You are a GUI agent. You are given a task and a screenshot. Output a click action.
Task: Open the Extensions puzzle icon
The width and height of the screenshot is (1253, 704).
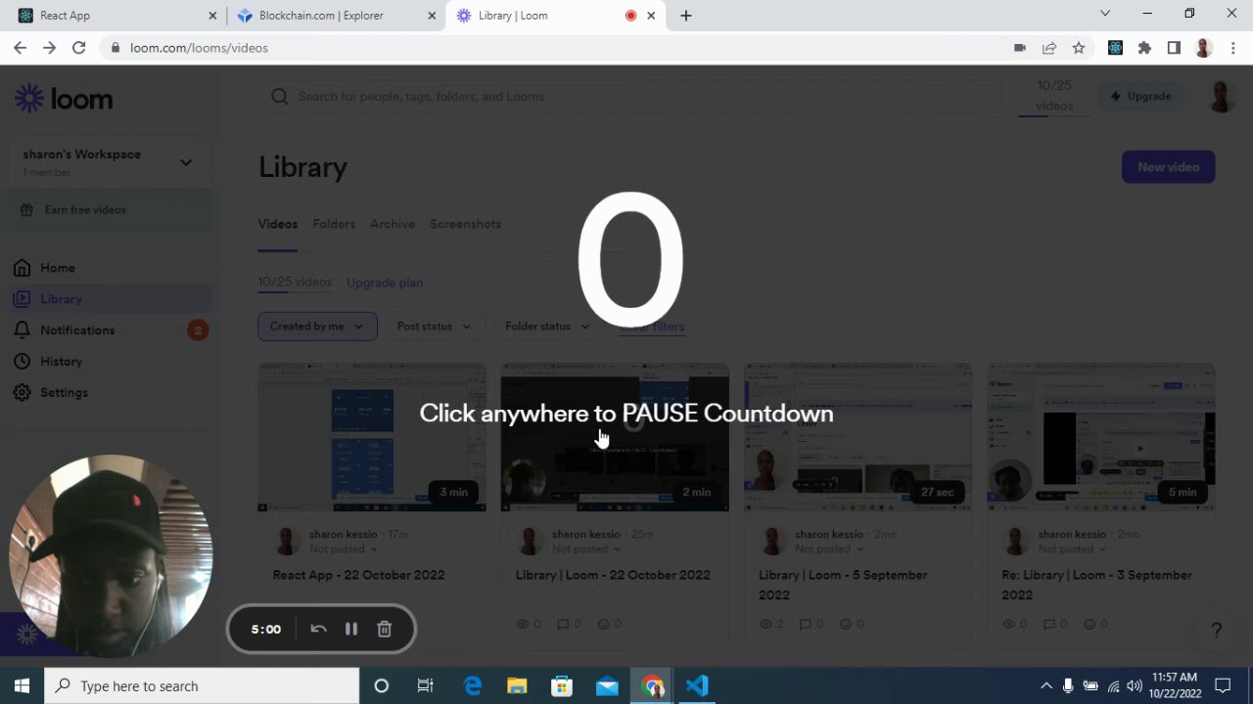point(1144,48)
